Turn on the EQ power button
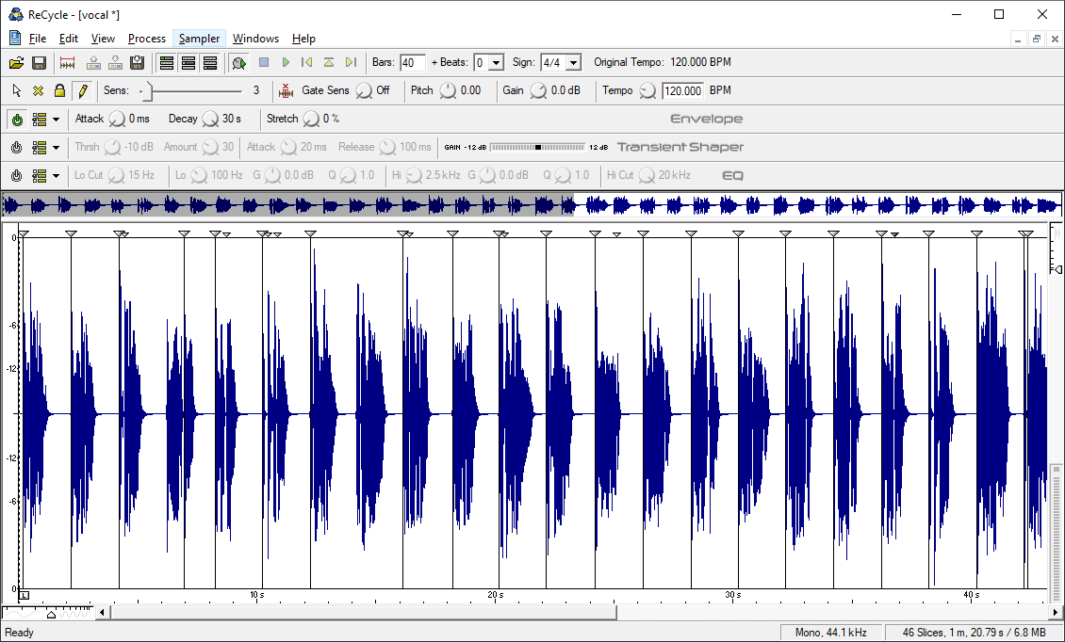The image size is (1065, 642). pyautogui.click(x=17, y=176)
